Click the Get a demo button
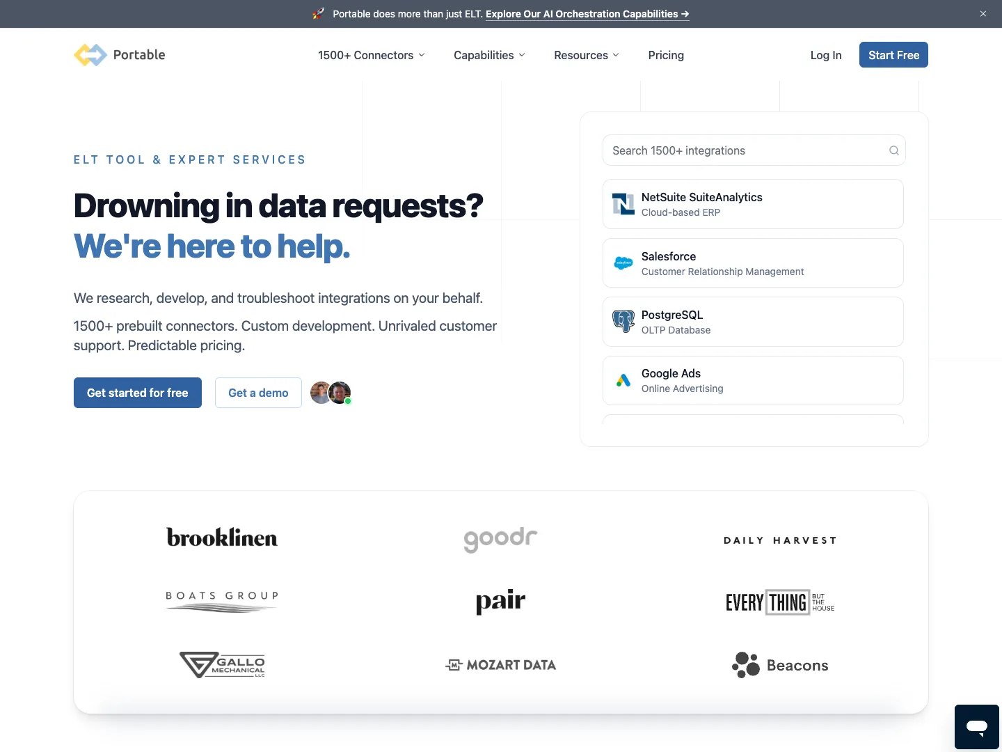The width and height of the screenshot is (1002, 752). (258, 393)
